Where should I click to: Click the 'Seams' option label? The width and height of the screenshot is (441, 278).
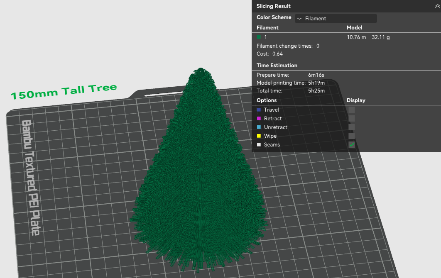pos(272,145)
